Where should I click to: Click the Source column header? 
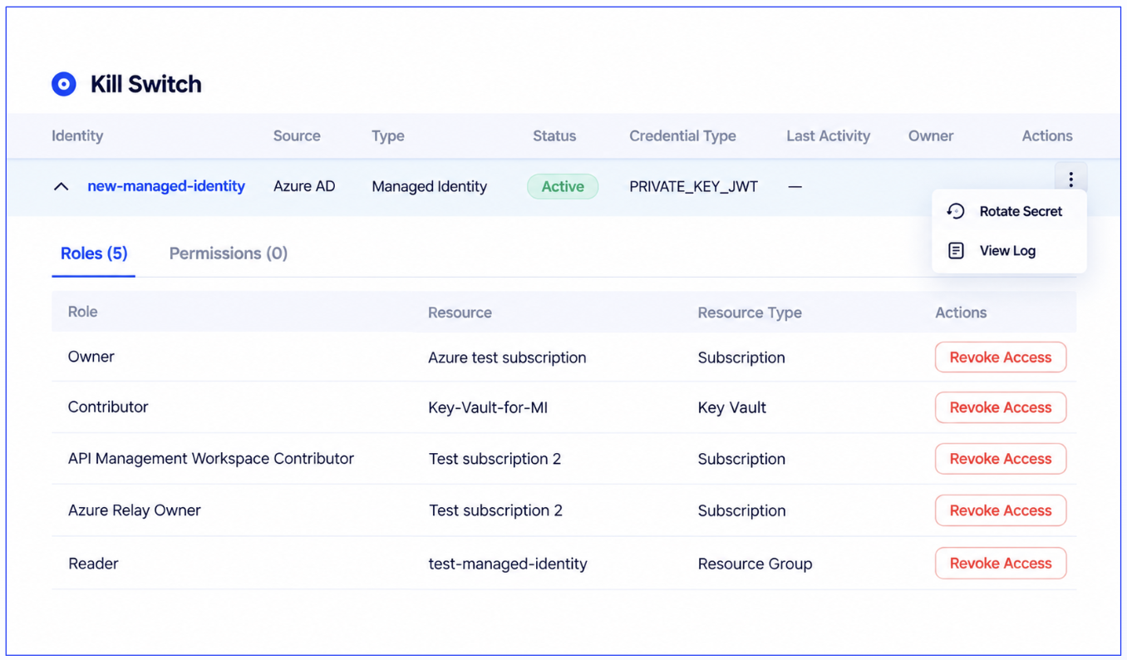coord(297,135)
